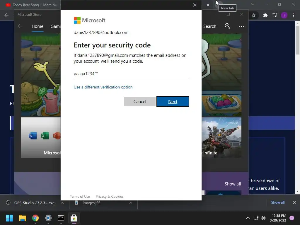This screenshot has height=225, width=300.
Task: Close the Chrome downloads bar
Action: click(x=295, y=202)
